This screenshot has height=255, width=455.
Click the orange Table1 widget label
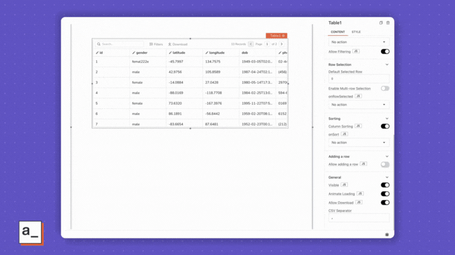[x=277, y=36]
